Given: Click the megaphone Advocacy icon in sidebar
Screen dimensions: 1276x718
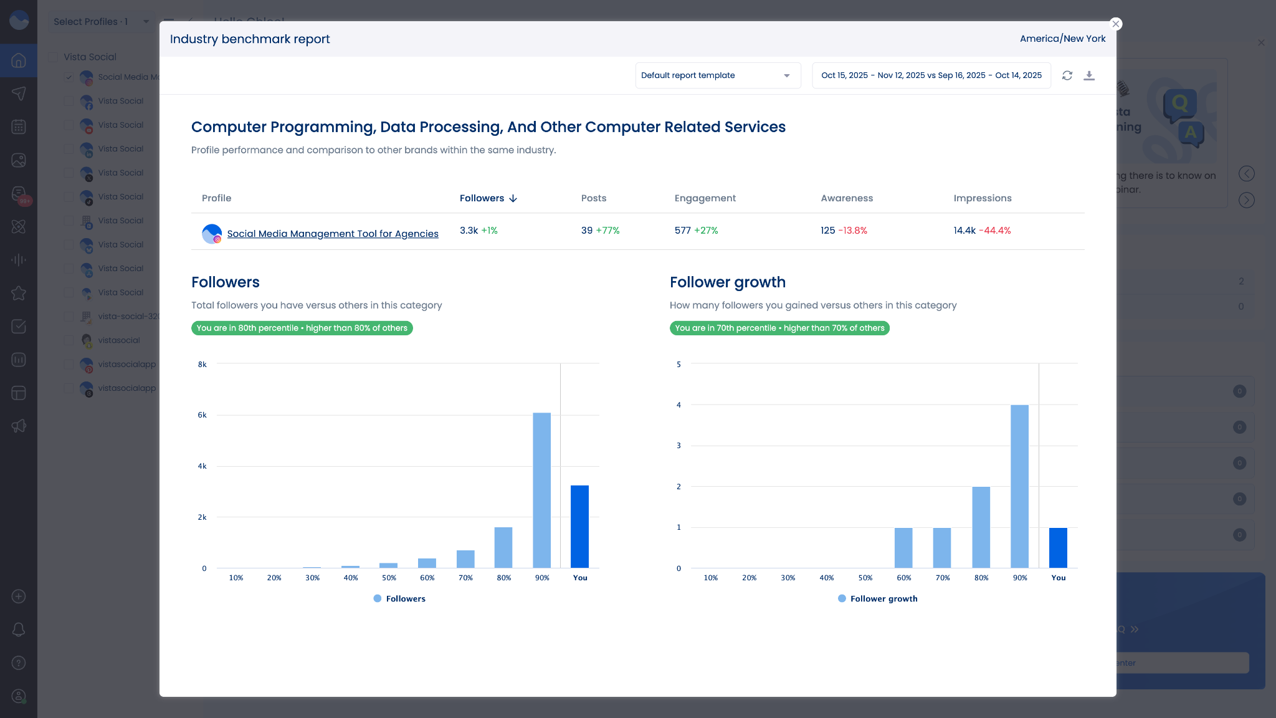Looking at the screenshot, I should point(19,426).
